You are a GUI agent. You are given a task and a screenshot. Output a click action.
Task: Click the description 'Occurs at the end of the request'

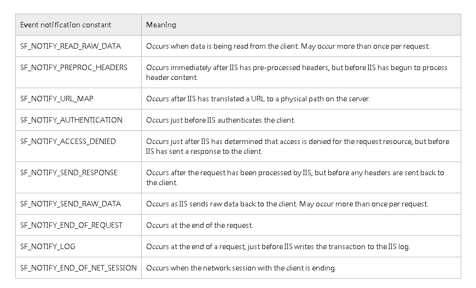point(200,225)
